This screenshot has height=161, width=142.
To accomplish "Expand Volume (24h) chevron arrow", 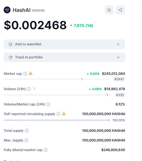I will tap(34, 88).
